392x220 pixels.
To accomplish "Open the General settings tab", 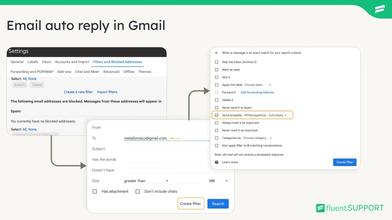I will tap(17, 62).
